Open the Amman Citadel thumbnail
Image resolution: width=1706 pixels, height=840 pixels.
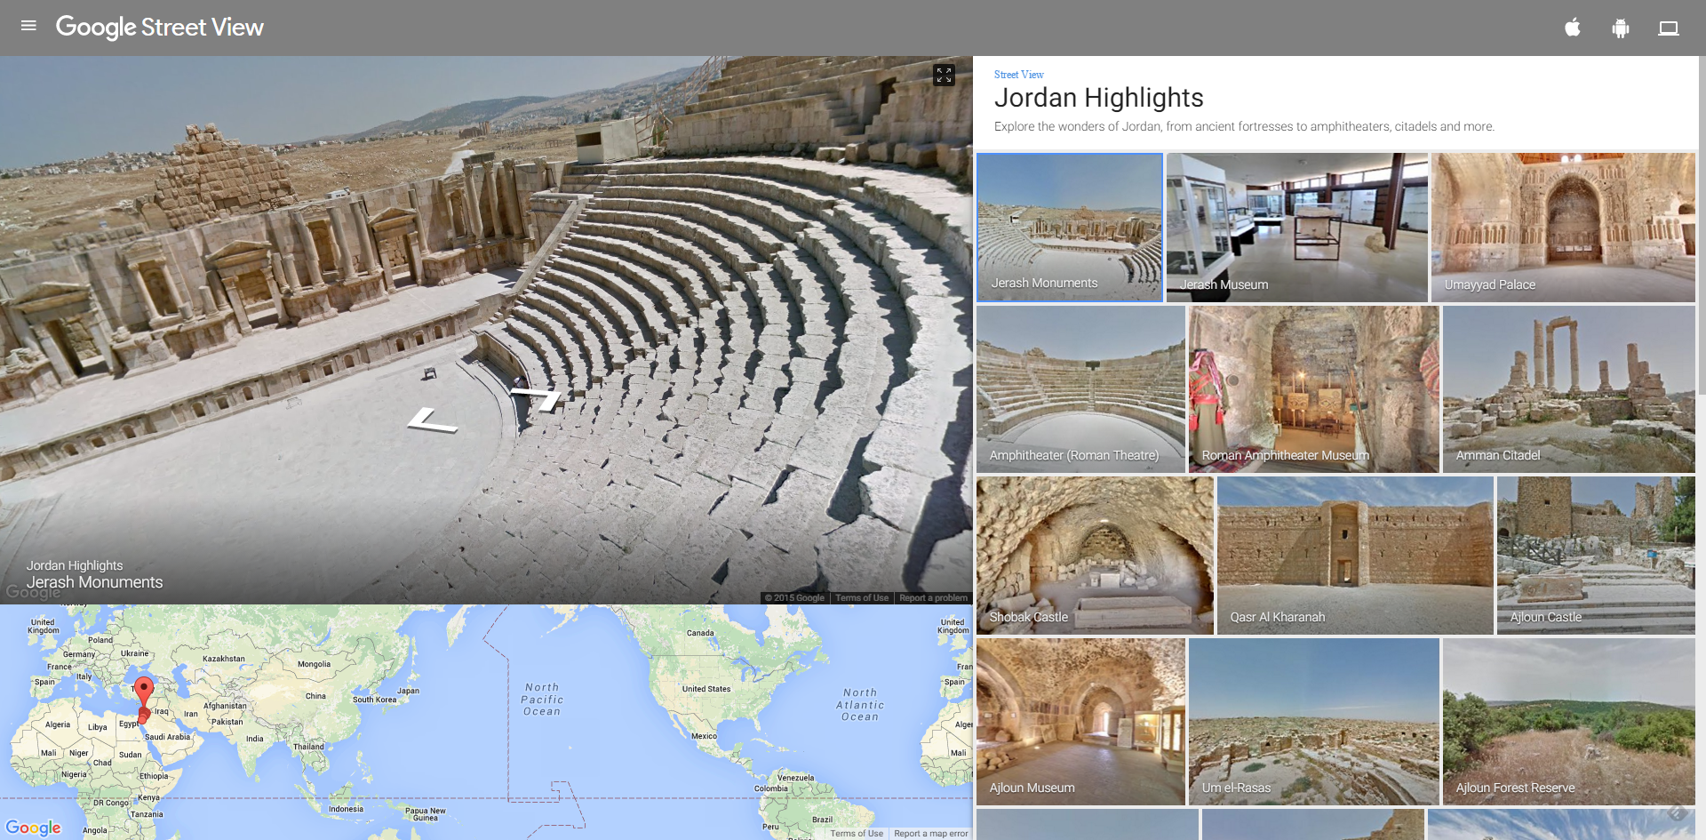pyautogui.click(x=1568, y=389)
